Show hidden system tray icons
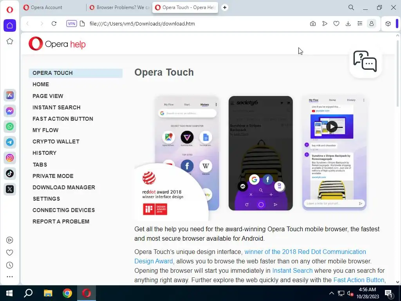This screenshot has width=401, height=301. pos(331,293)
